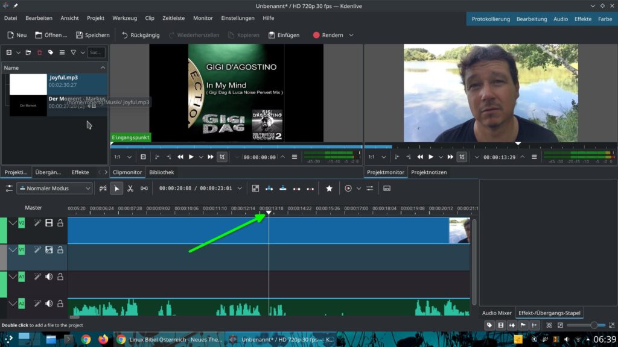Click the Einfügen button
This screenshot has width=618, height=347.
coord(284,35)
